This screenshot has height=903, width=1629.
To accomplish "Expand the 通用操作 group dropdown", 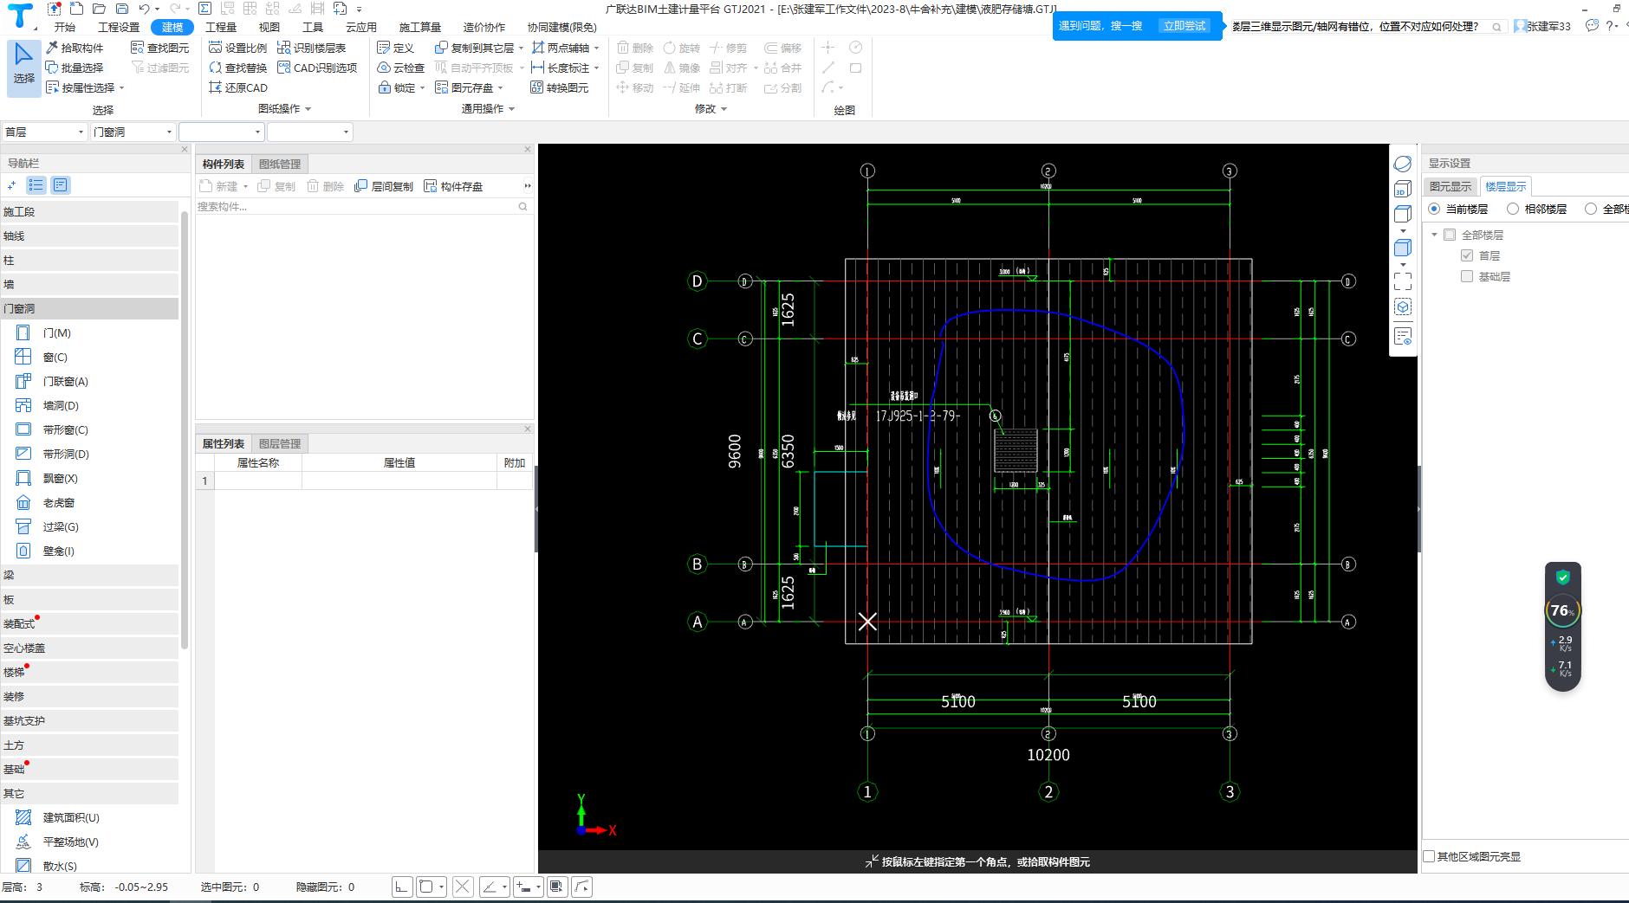I will 511,109.
